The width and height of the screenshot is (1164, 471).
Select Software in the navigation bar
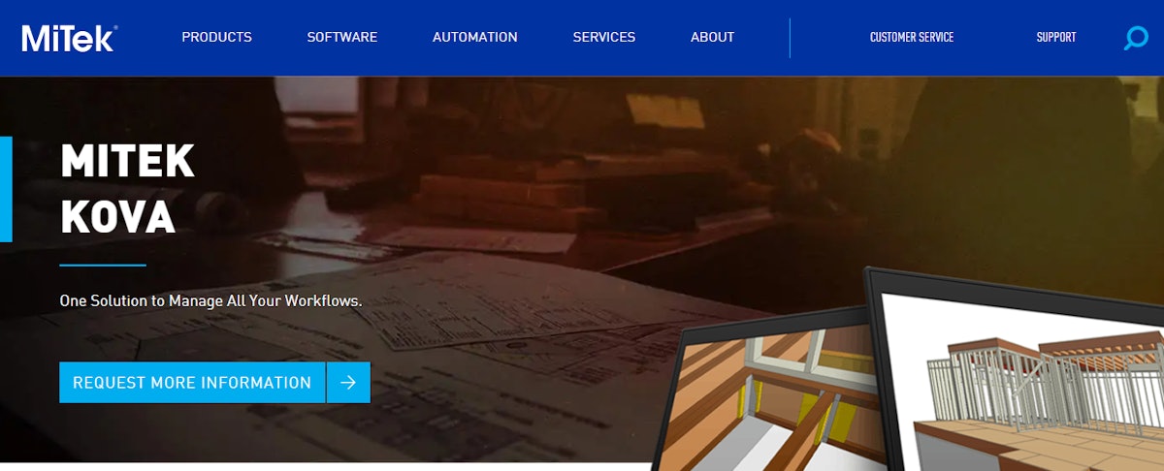click(341, 38)
